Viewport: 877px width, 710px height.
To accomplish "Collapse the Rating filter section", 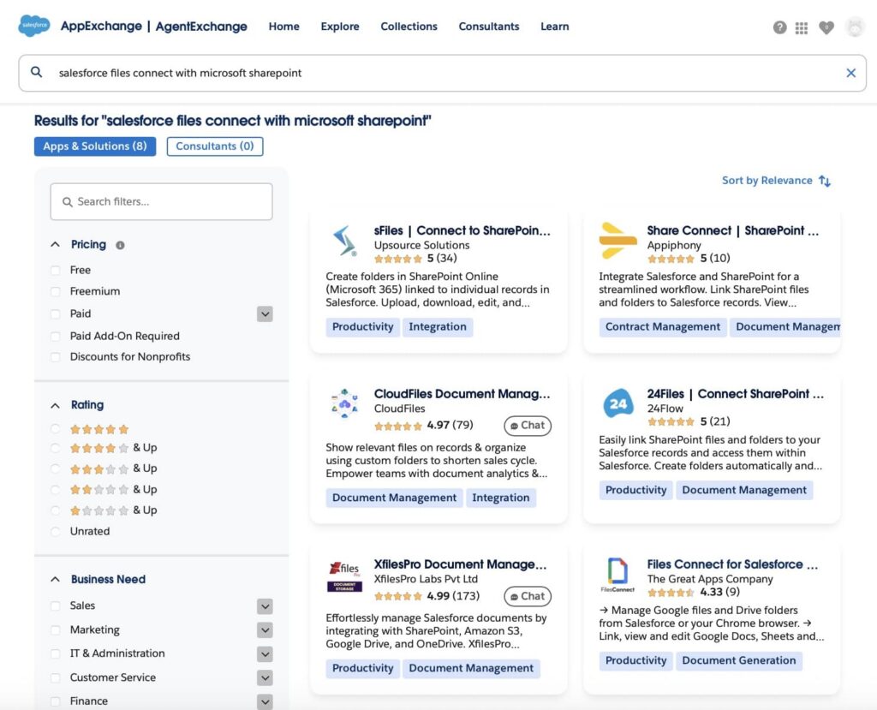I will 55,405.
